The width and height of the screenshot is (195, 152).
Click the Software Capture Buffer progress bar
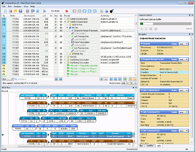point(166,24)
